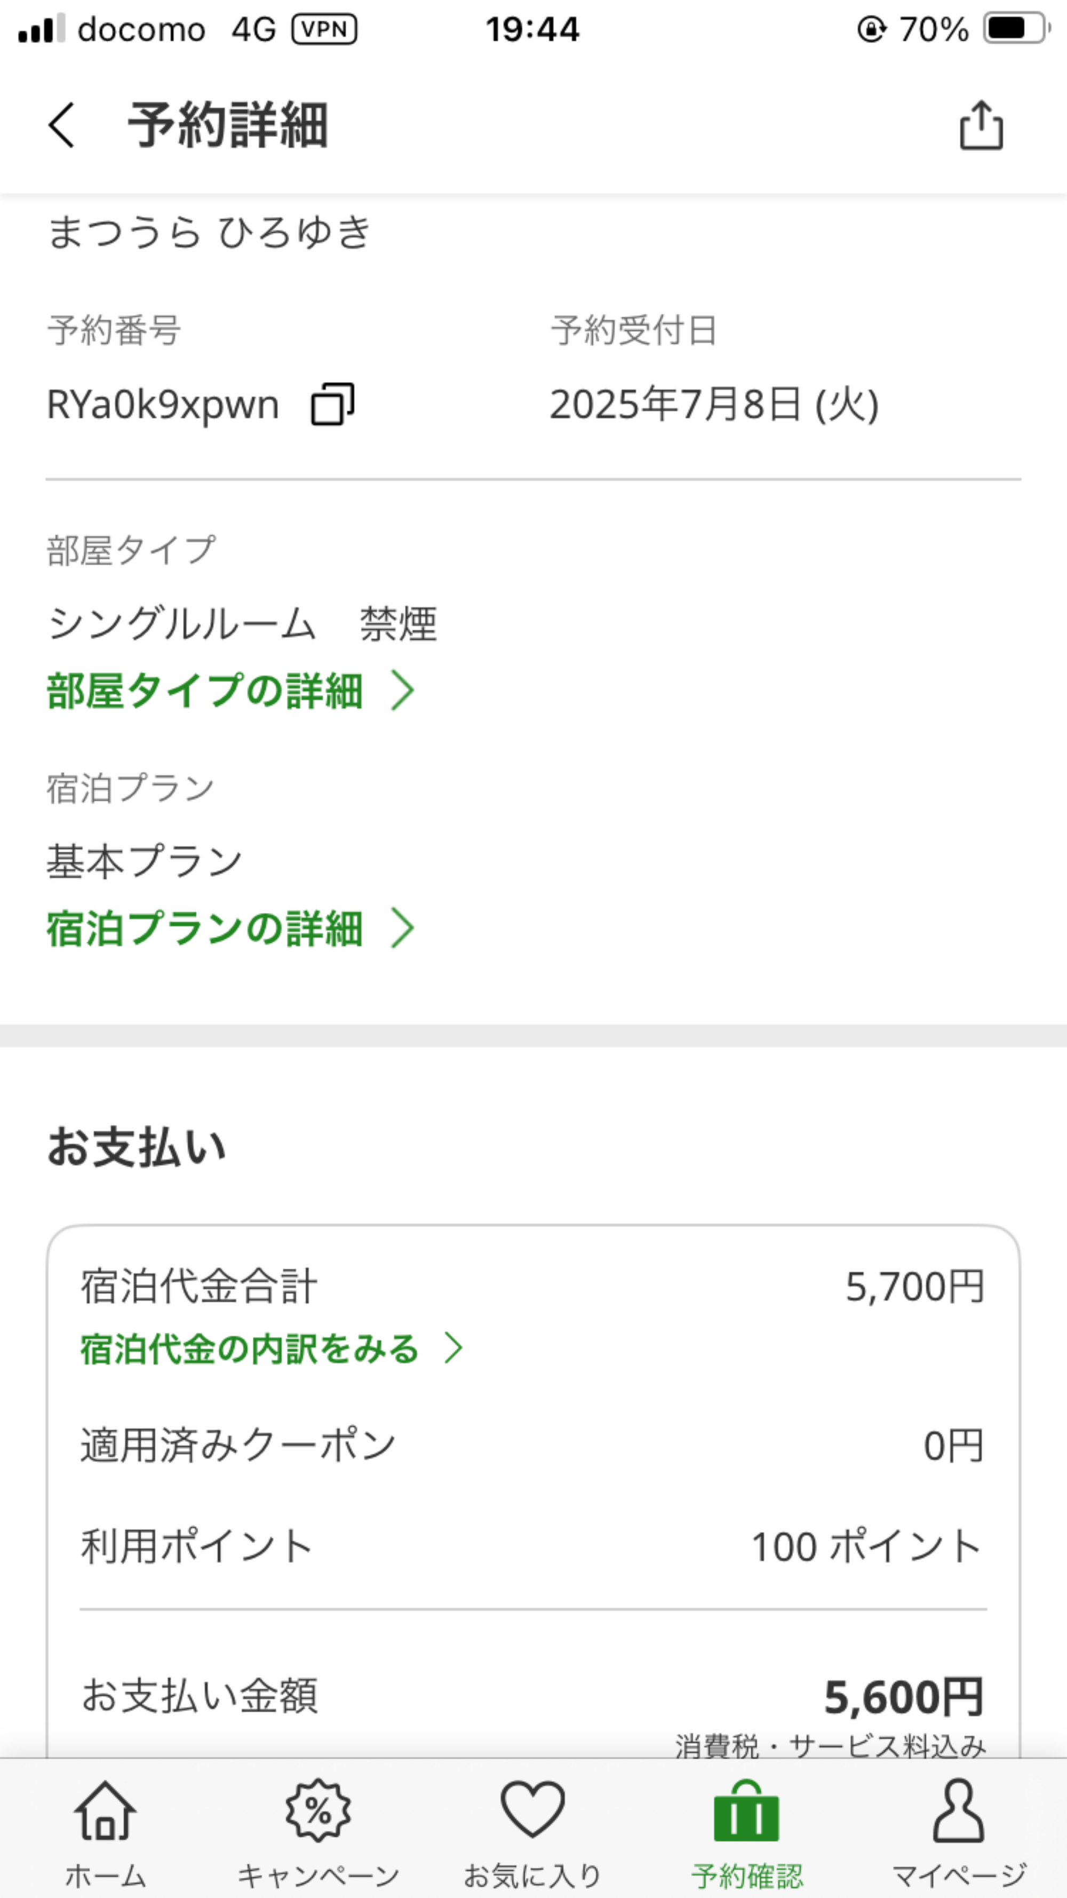Expand chevron next to 宿泊プランの詳細
Screen dimensions: 1067x1898
coord(402,928)
